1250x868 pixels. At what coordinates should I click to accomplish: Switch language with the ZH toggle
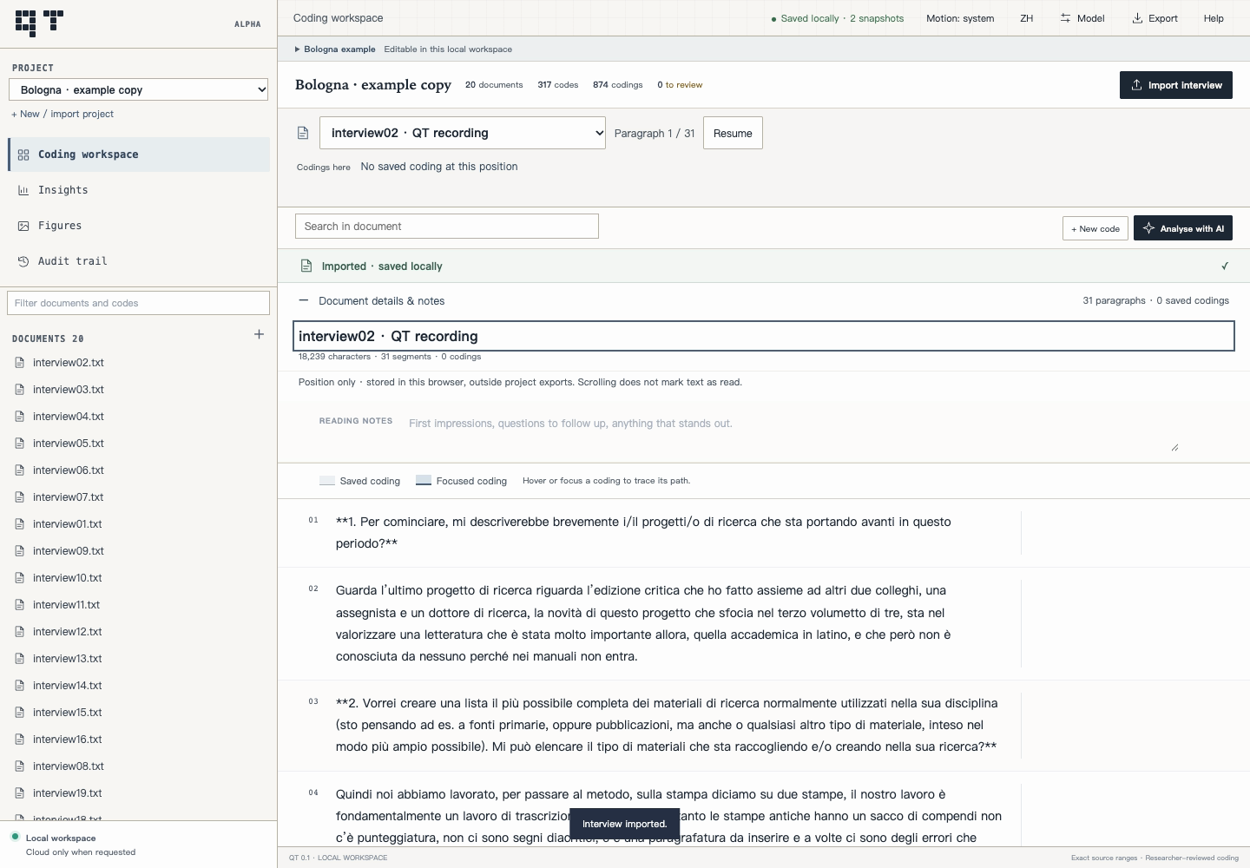tap(1026, 18)
